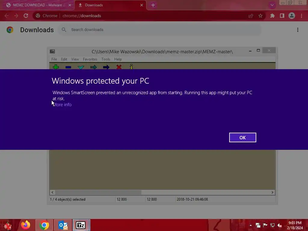The height and width of the screenshot is (231, 308).
Task: Minimize the 7-Zip window
Action: (x=250, y=51)
